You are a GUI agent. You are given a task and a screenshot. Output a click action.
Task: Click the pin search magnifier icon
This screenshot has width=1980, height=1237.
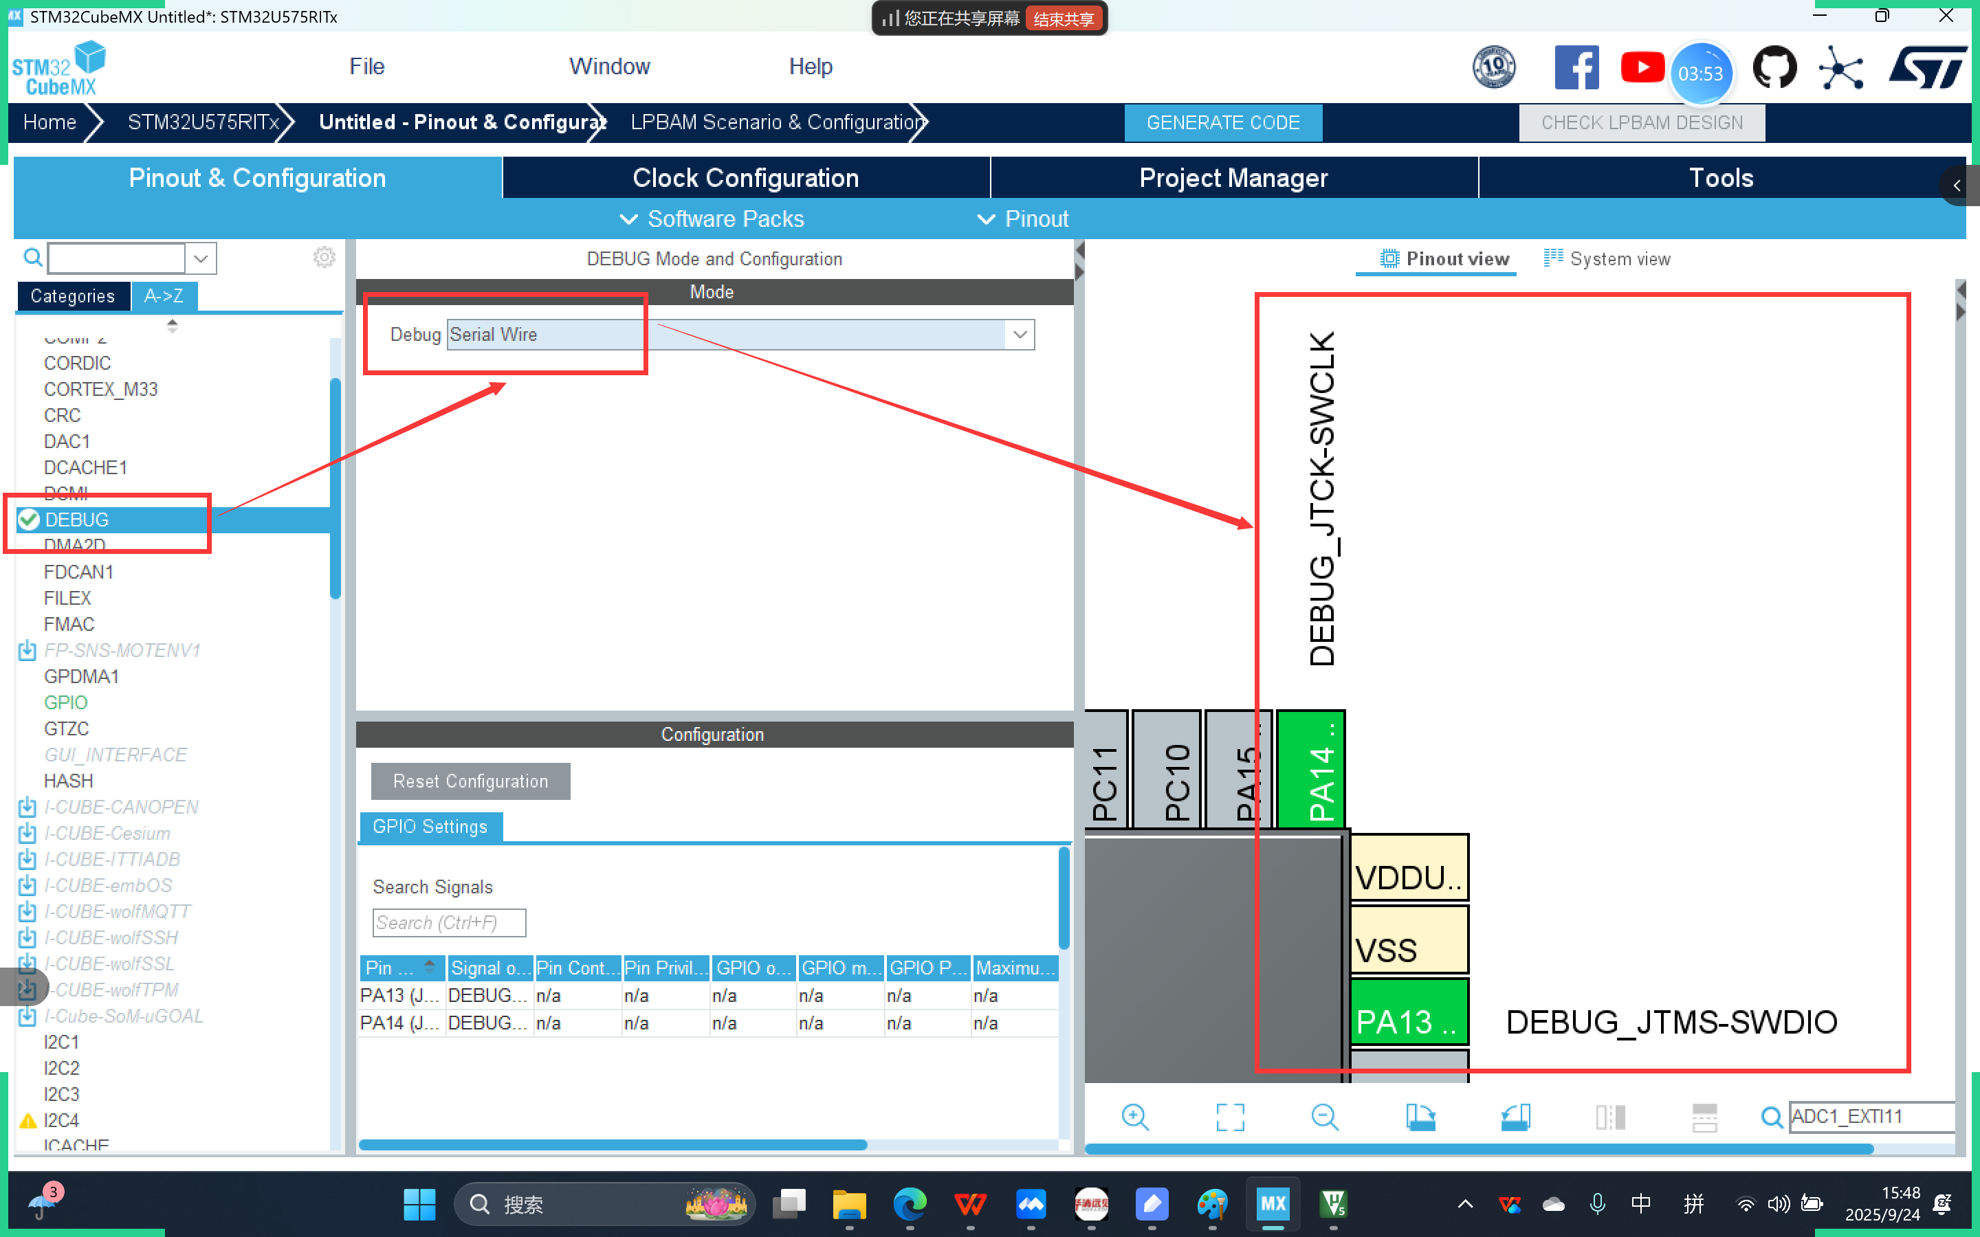tap(1772, 1117)
